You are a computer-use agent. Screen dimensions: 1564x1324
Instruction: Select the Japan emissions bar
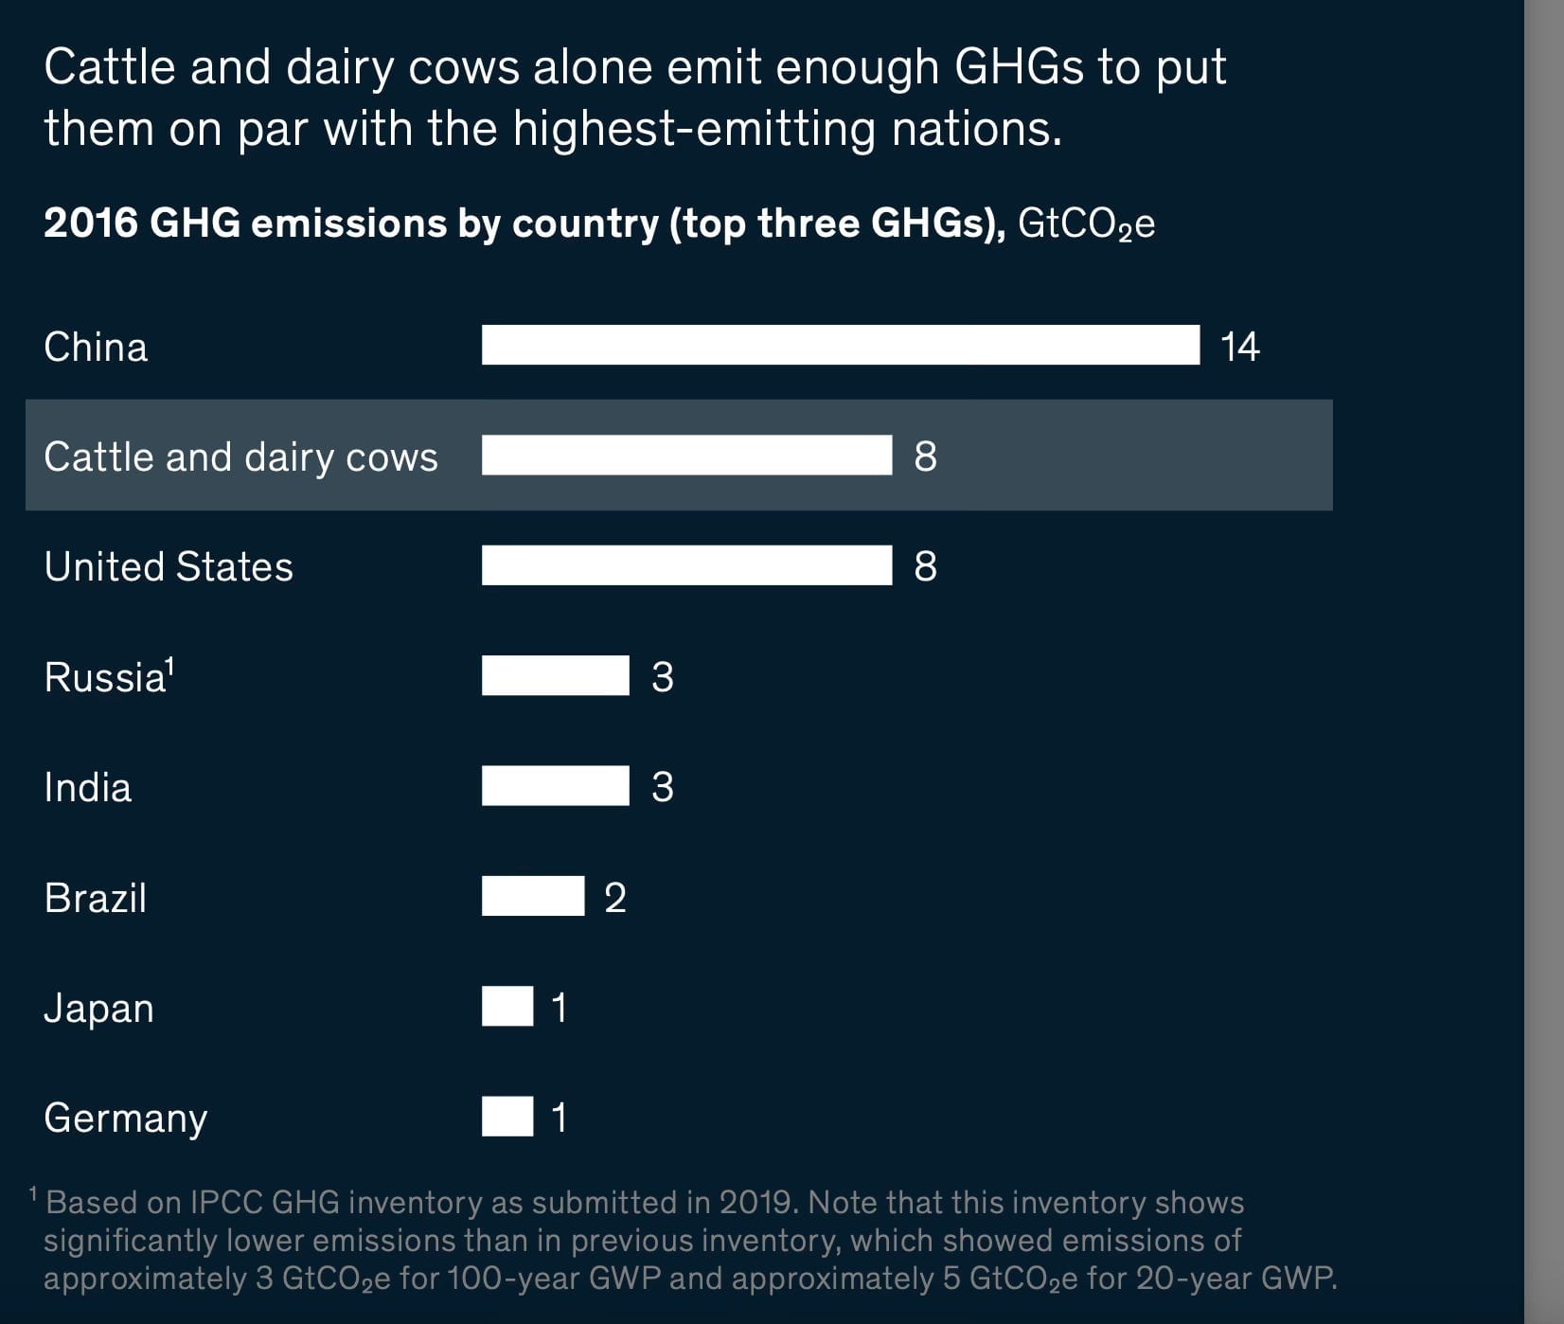coord(507,1006)
